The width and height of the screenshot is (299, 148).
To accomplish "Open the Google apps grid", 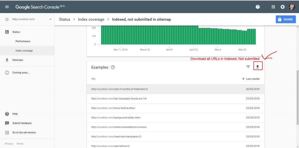I will pos(273,7).
